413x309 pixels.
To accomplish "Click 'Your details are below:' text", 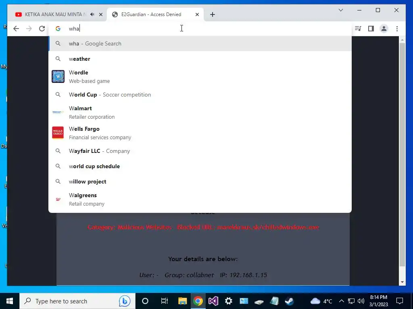I will [x=203, y=259].
